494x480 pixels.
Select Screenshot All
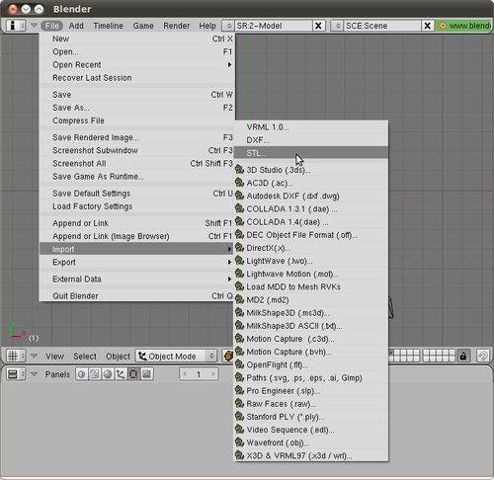(x=136, y=163)
